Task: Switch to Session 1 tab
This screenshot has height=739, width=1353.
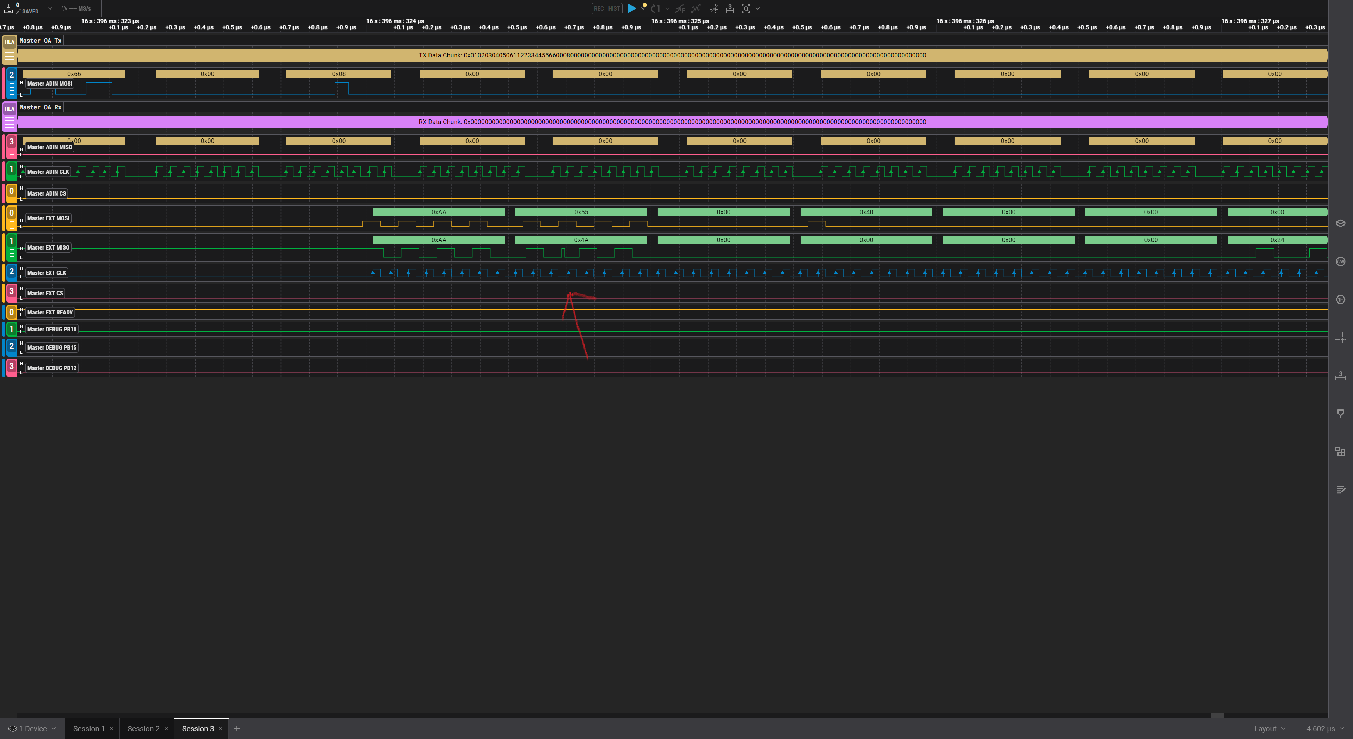Action: coord(88,728)
